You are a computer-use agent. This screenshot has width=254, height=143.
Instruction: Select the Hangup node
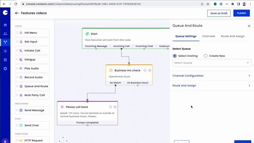point(32,60)
